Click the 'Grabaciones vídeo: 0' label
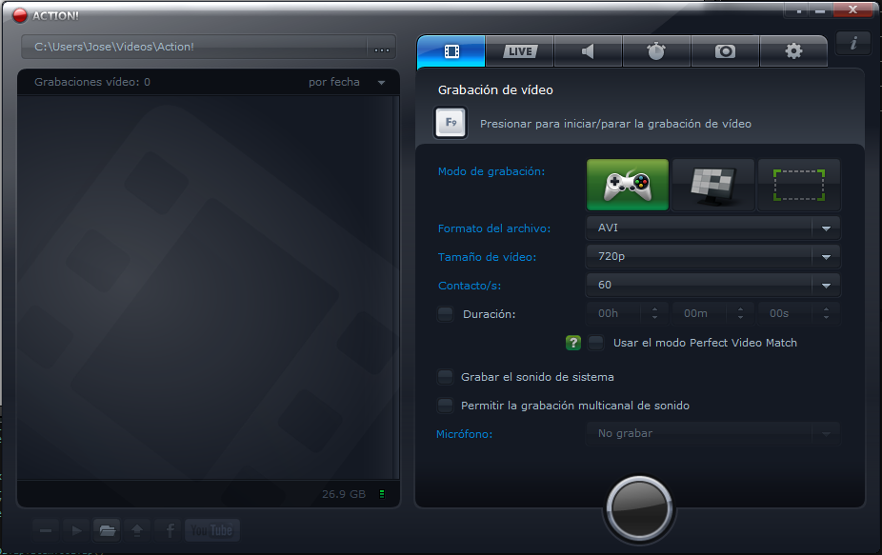This screenshot has height=555, width=882. click(x=92, y=82)
